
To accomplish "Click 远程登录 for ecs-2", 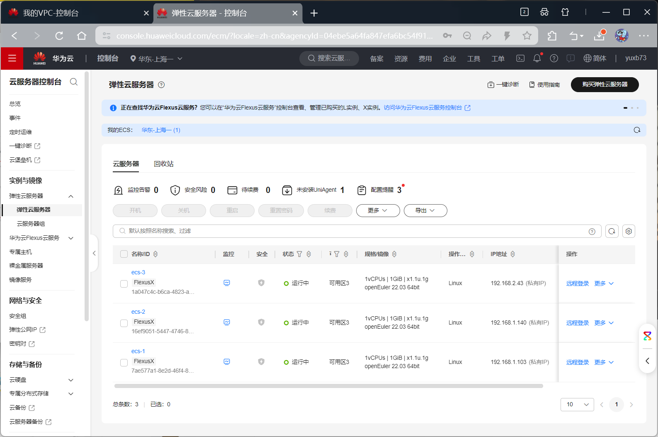I will pos(578,323).
